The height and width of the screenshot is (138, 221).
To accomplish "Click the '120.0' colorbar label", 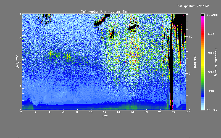I will pyautogui.click(x=211, y=72).
